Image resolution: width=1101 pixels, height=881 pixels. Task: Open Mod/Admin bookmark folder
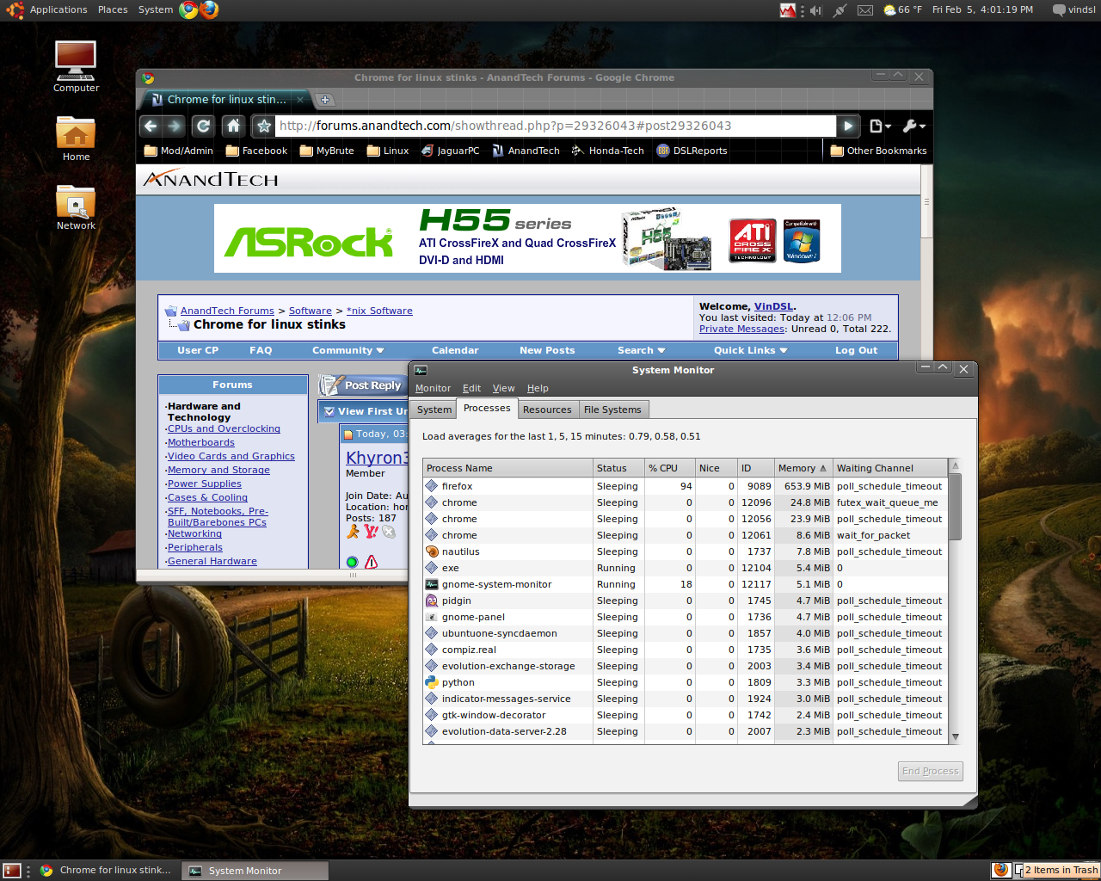[x=179, y=151]
